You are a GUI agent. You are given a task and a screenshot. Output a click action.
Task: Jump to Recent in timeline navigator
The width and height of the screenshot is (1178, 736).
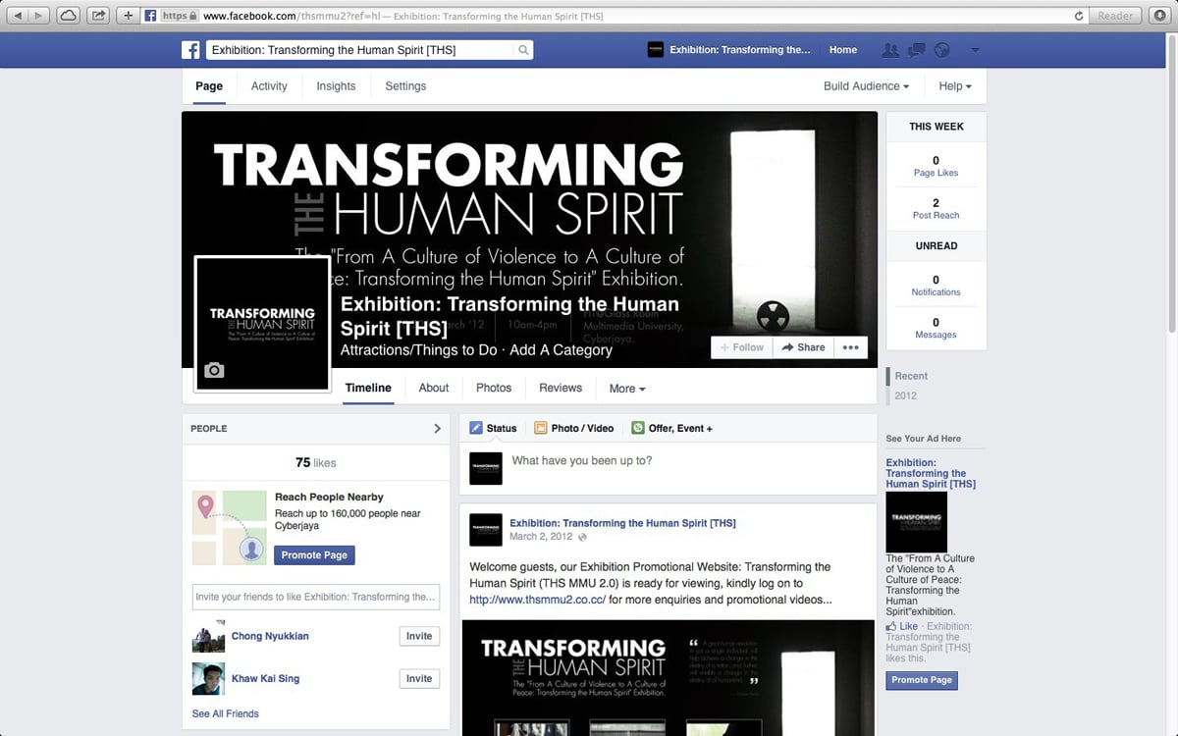pyautogui.click(x=911, y=376)
